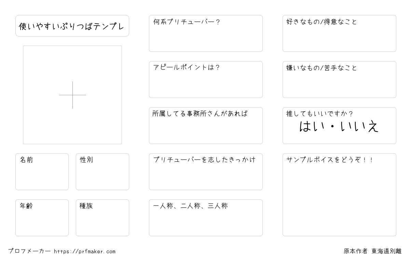Click the 一人称、二人称、三人称 field

tap(206, 218)
